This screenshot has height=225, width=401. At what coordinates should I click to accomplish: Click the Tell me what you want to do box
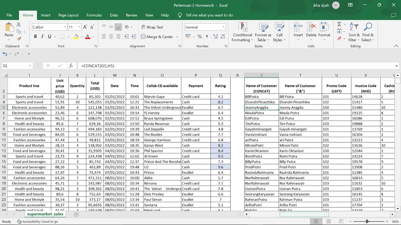pyautogui.click(x=209, y=15)
